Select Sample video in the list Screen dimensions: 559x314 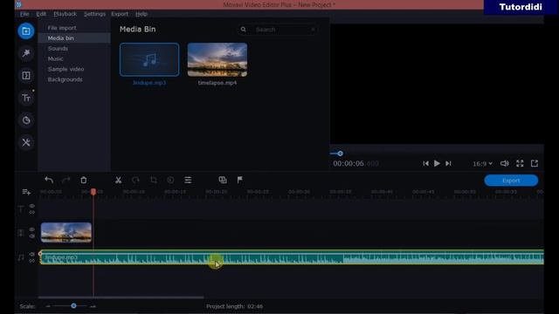[74, 69]
